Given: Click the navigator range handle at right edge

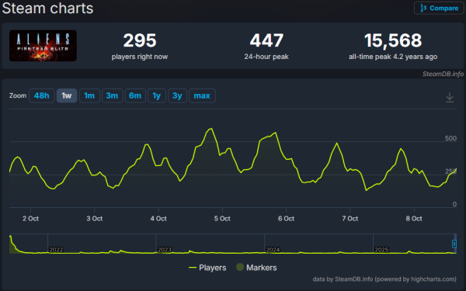Looking at the screenshot, I should [454, 244].
